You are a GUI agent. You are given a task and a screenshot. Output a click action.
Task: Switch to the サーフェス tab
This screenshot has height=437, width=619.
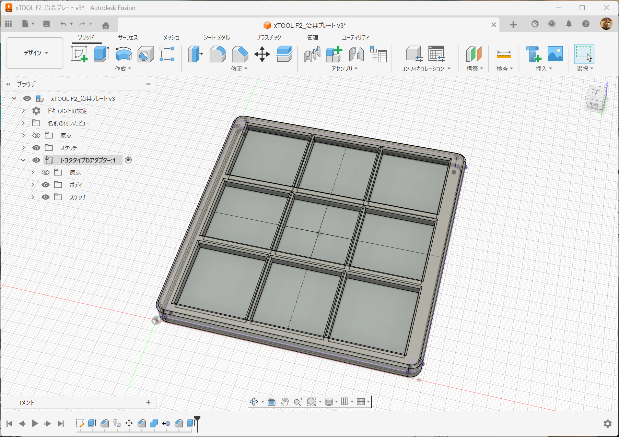128,37
